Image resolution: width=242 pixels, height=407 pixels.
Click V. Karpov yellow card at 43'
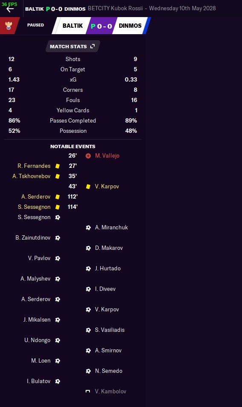point(88,187)
